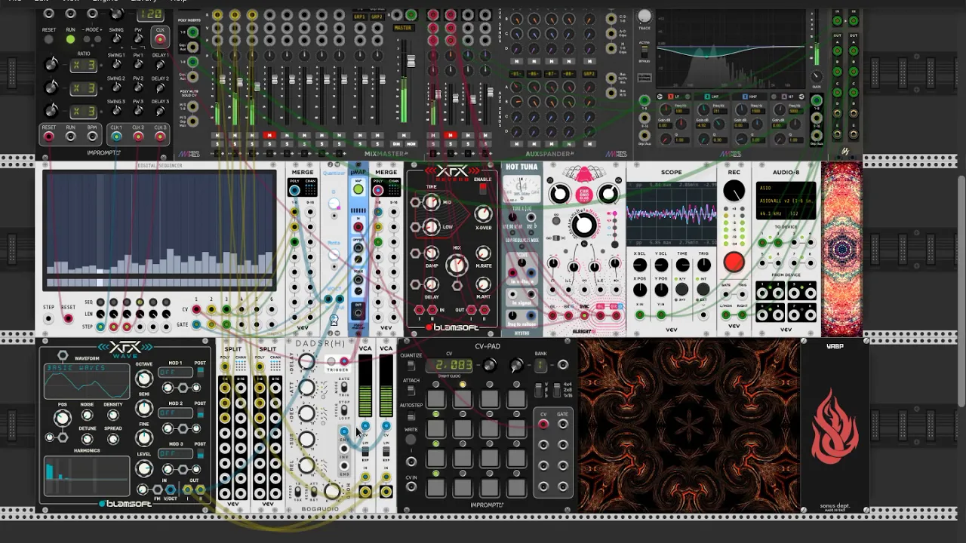966x543 pixels.
Task: Click the TRIGGER button on DADSR(H)
Action: pos(331,362)
